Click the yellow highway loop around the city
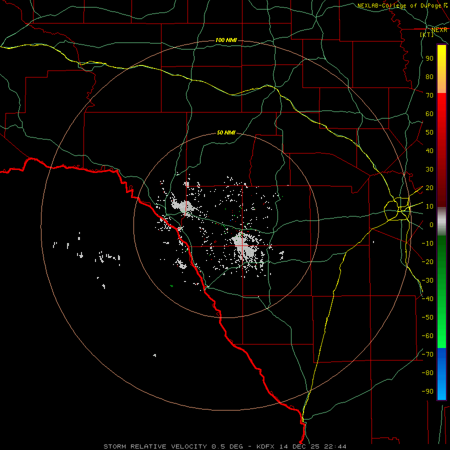 [397, 209]
